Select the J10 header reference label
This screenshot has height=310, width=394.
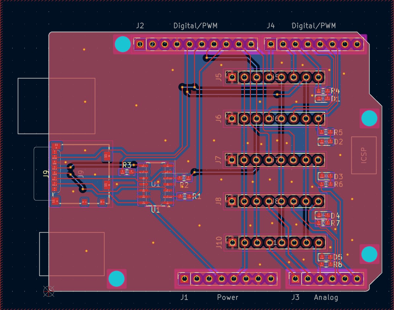point(219,243)
